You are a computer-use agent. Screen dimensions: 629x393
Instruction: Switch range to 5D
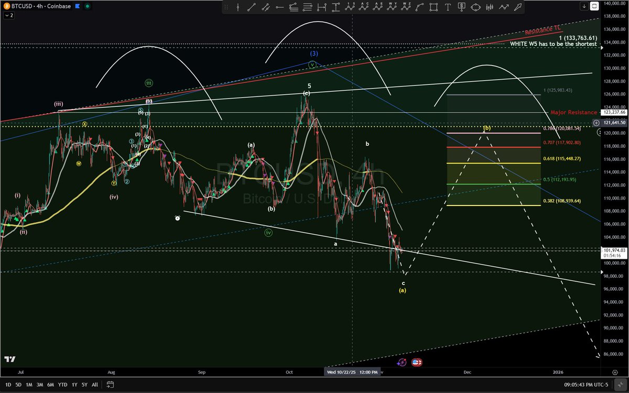tap(18, 385)
